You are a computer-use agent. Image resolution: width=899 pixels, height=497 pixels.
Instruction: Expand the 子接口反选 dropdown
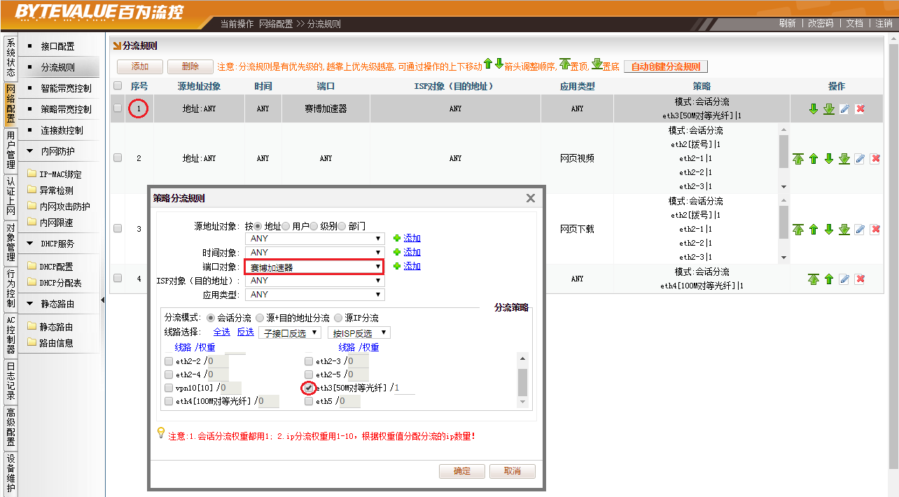pyautogui.click(x=290, y=333)
